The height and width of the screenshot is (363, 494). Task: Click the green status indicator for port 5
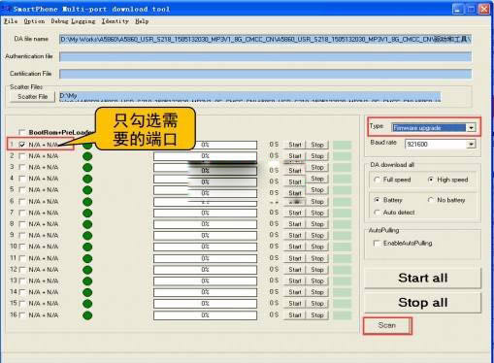pos(87,190)
